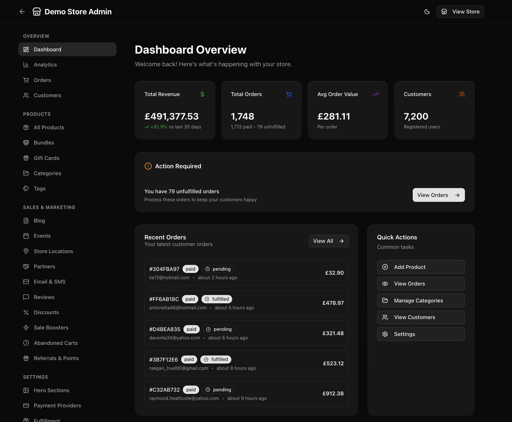Click the View Orders button in Action Required
The image size is (512, 422).
(439, 195)
